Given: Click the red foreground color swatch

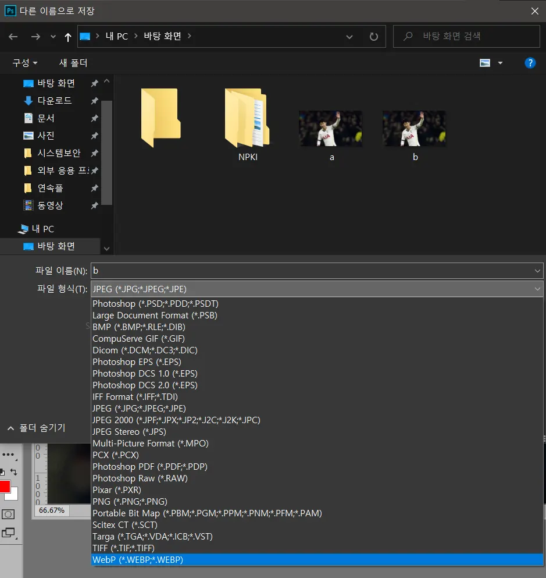Looking at the screenshot, I should 5,487.
